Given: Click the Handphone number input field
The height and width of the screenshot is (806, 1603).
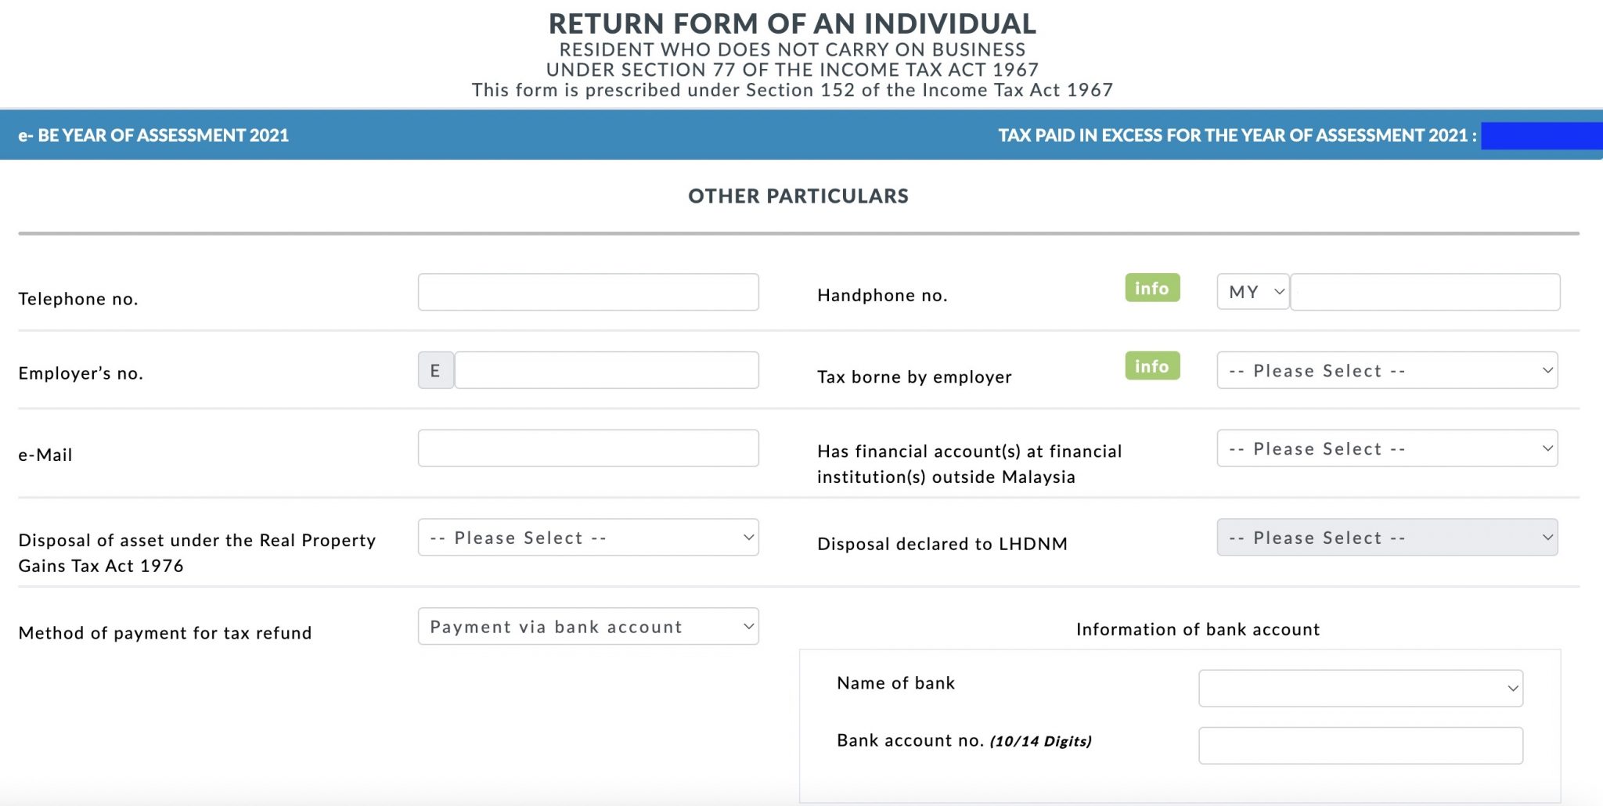Looking at the screenshot, I should (1425, 292).
